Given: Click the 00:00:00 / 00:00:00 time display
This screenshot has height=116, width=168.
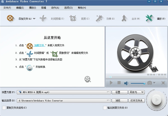Looking at the screenshot, I should point(157,75).
